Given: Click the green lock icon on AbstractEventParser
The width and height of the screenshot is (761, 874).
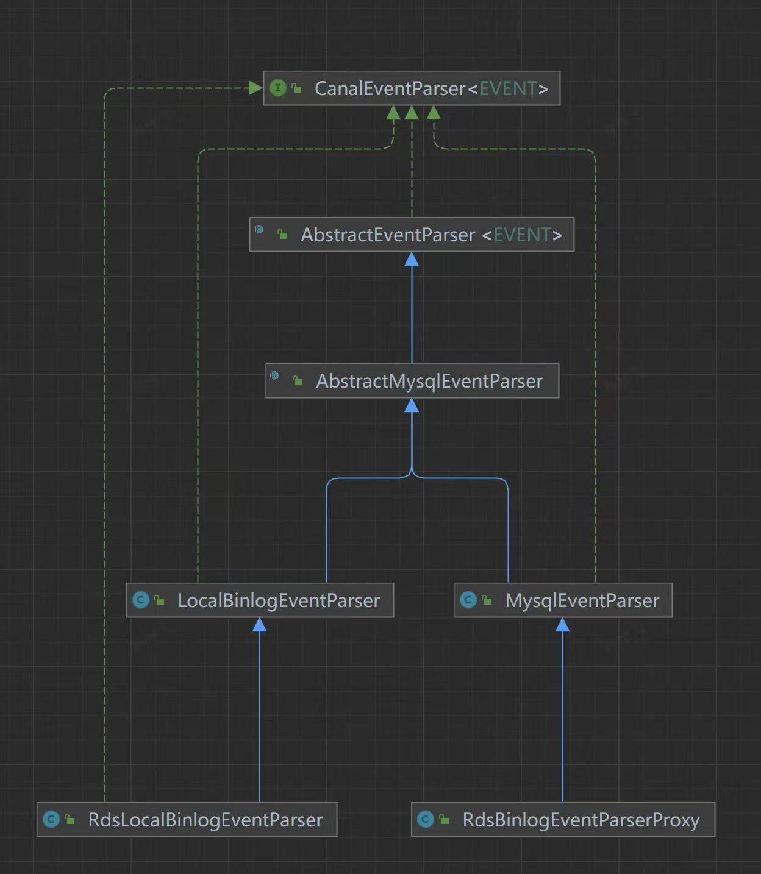Looking at the screenshot, I should point(282,235).
